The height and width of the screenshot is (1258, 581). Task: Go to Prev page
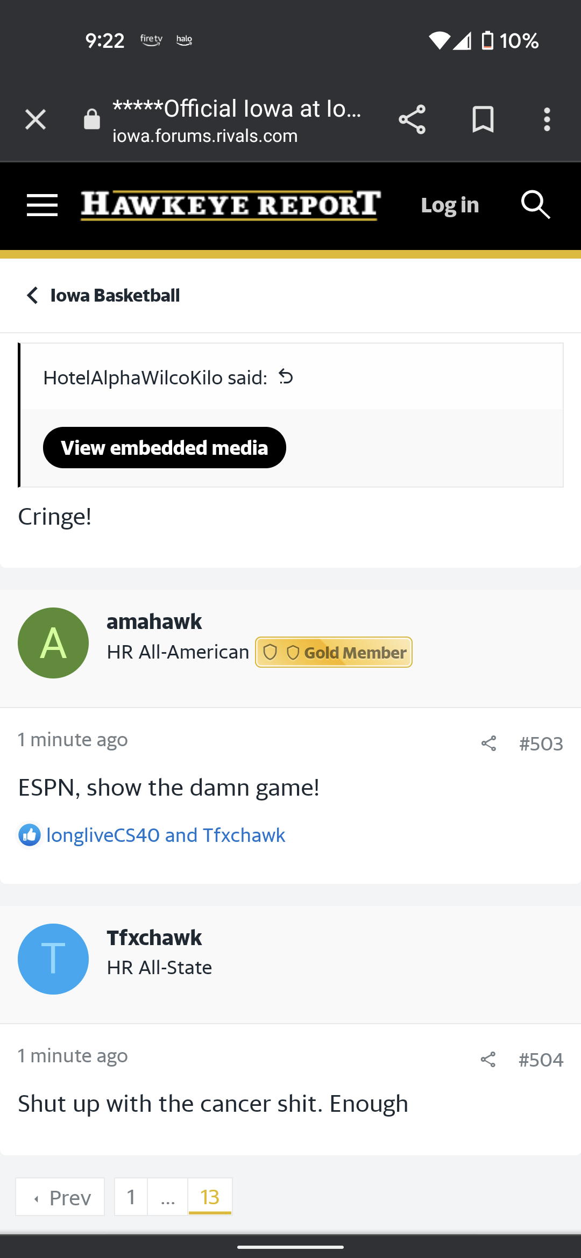click(x=60, y=1197)
